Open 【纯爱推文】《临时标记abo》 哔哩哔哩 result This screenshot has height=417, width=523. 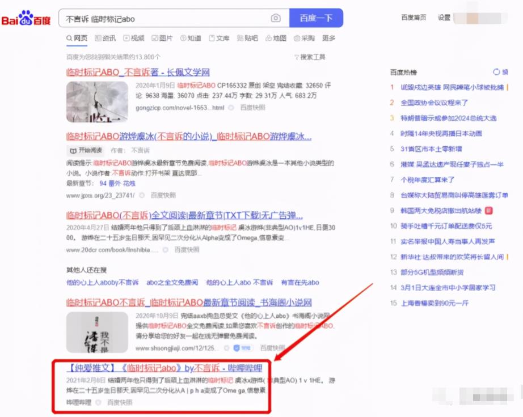click(x=164, y=368)
